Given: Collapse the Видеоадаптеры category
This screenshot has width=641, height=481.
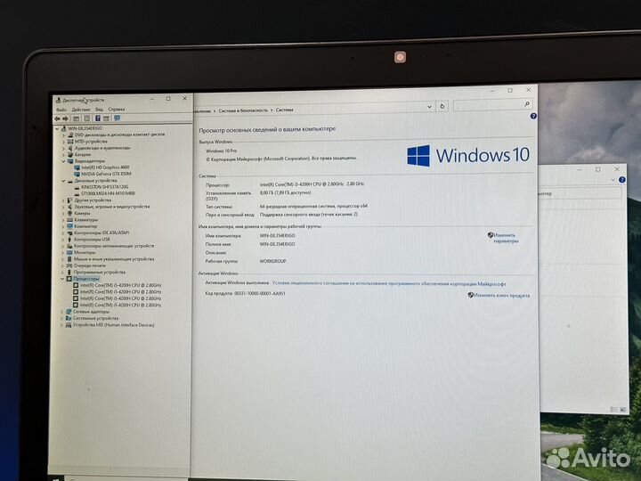Looking at the screenshot, I should [64, 161].
